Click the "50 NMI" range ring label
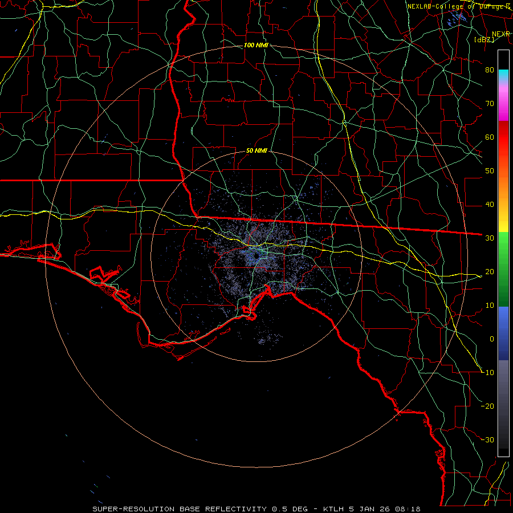The width and height of the screenshot is (513, 513). [256, 151]
